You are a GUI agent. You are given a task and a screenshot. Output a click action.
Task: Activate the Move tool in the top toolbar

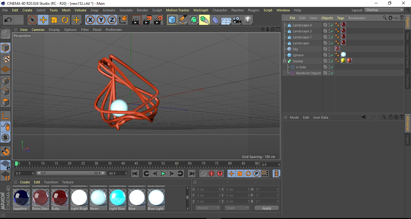coord(43,20)
